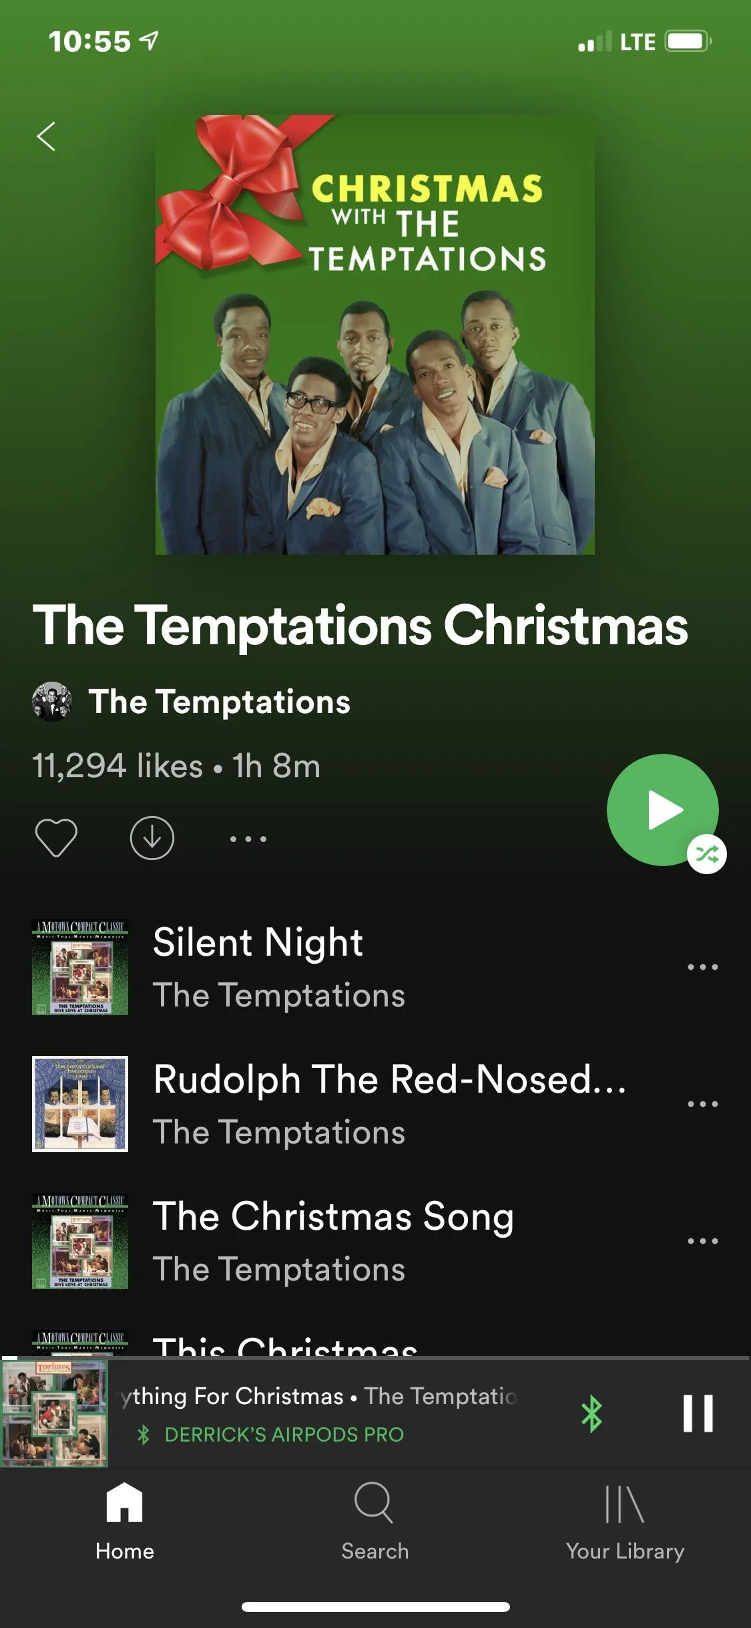Download the playlist using arrow icon
Screen dimensions: 751x1628
(x=152, y=837)
